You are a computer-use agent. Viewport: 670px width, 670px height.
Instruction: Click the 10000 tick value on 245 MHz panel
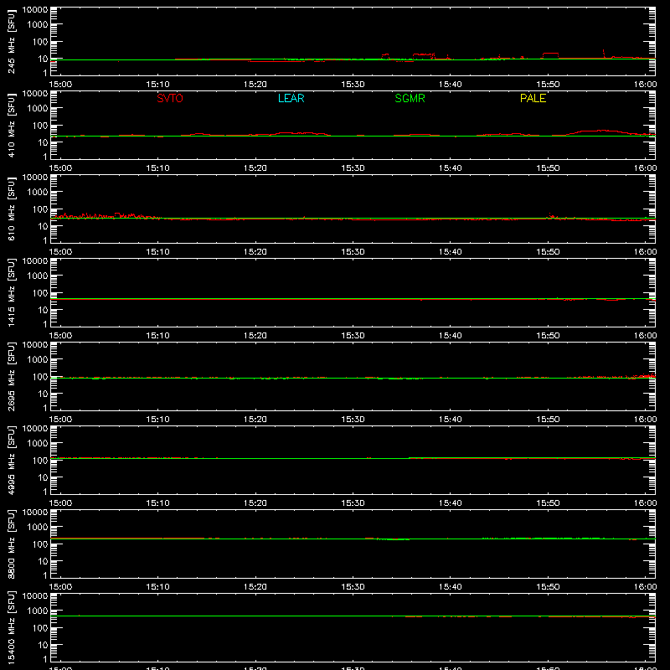(x=35, y=10)
